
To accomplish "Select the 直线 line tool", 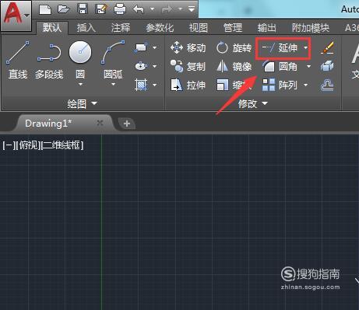I will [x=18, y=60].
